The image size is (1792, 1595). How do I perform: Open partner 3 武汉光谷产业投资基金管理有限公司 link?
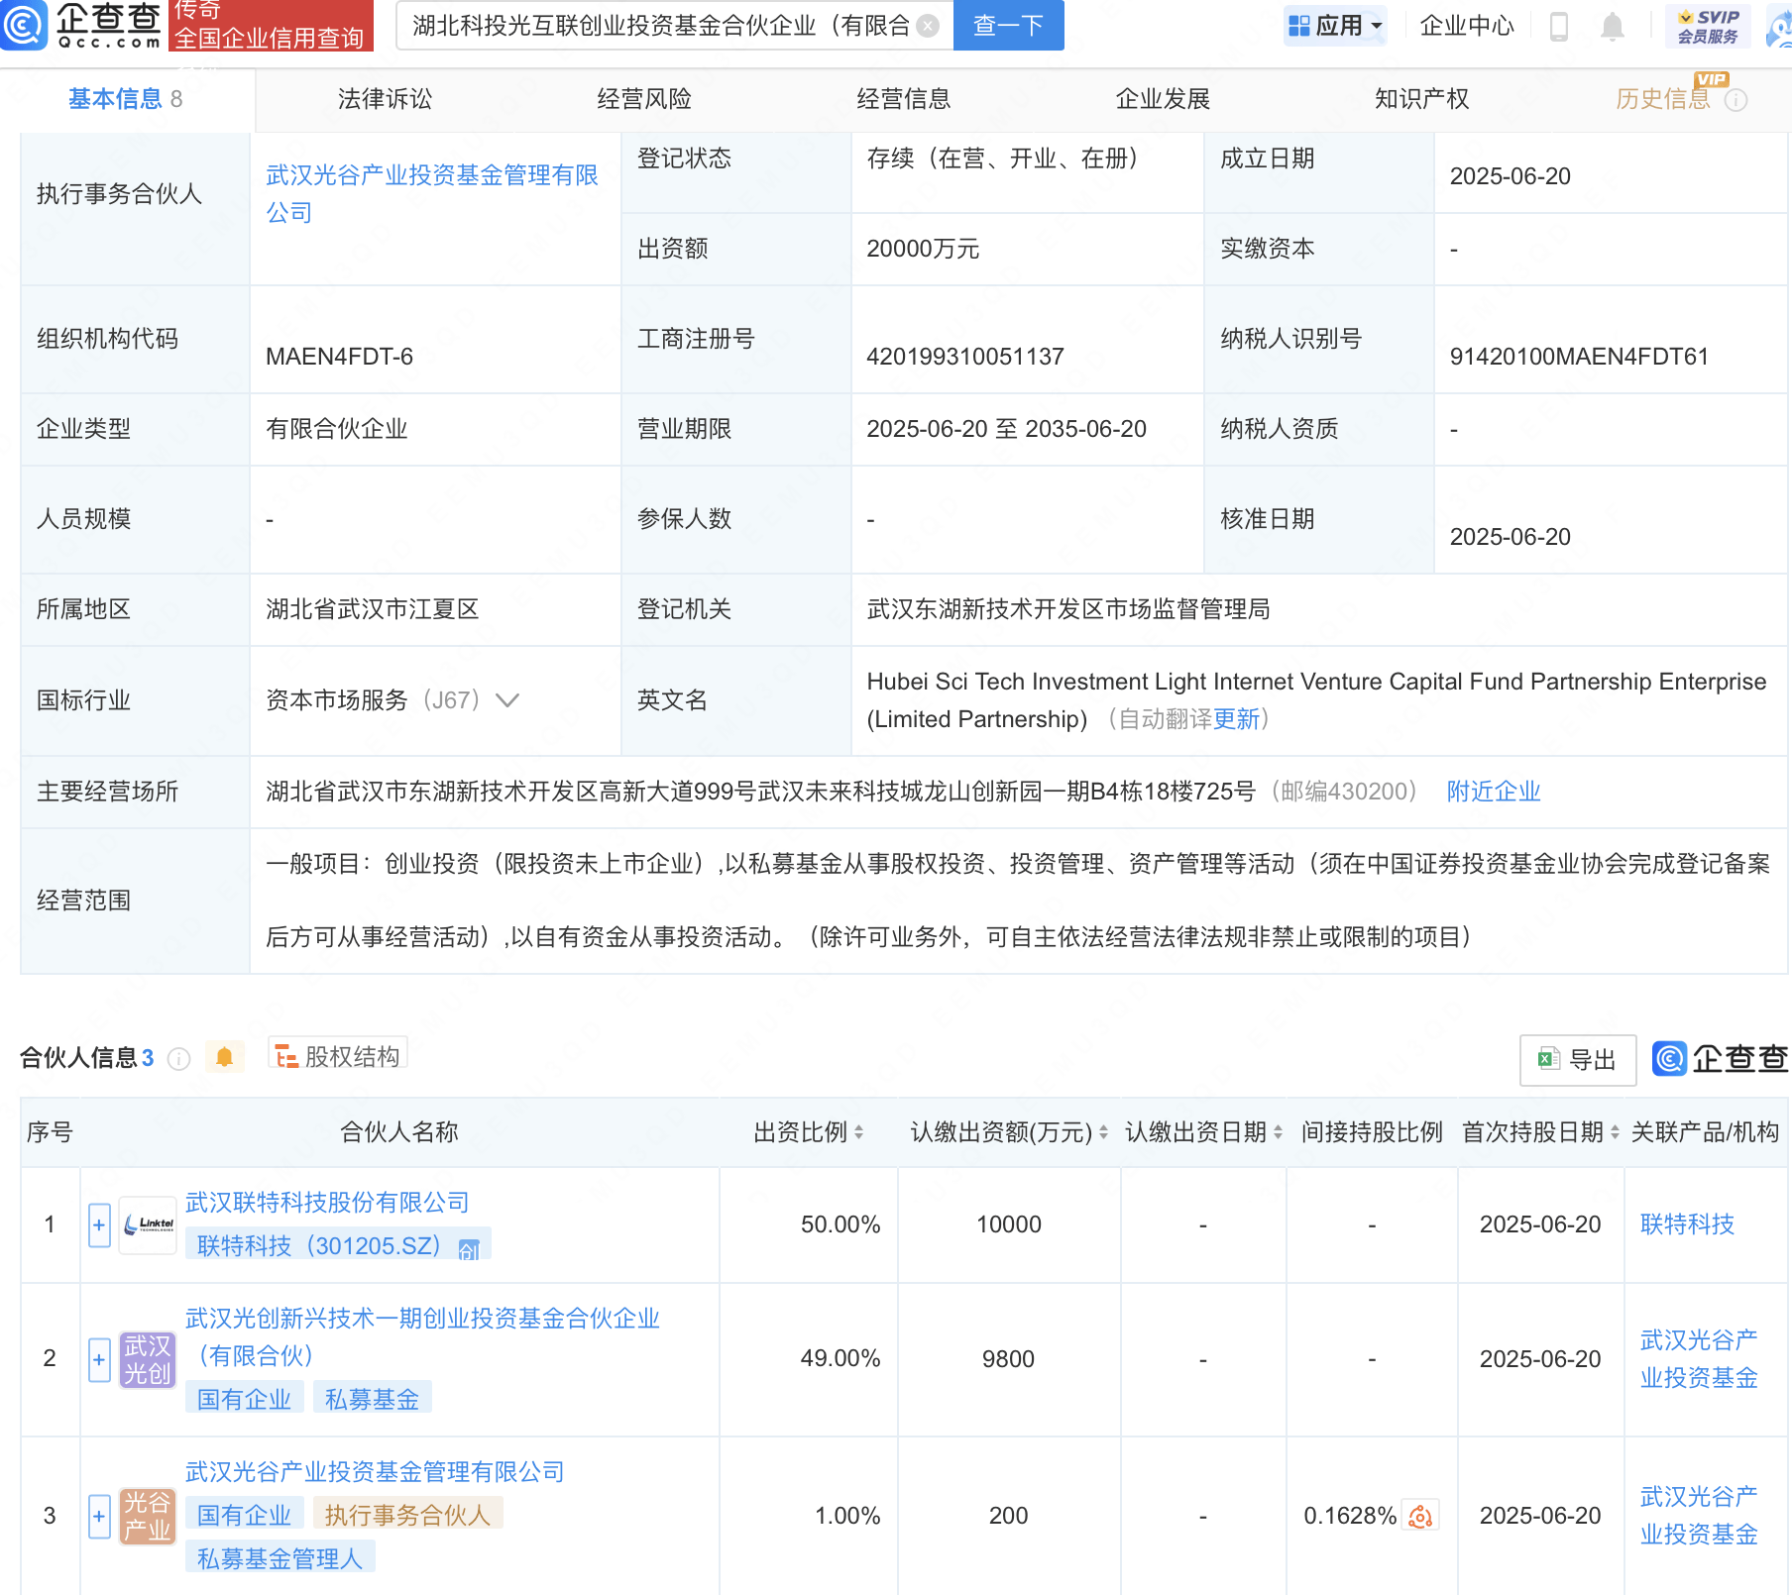[x=375, y=1472]
